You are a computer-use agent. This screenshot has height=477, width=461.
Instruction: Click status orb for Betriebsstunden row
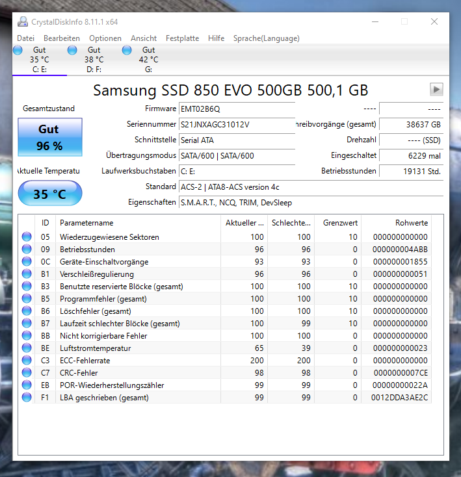click(x=27, y=249)
